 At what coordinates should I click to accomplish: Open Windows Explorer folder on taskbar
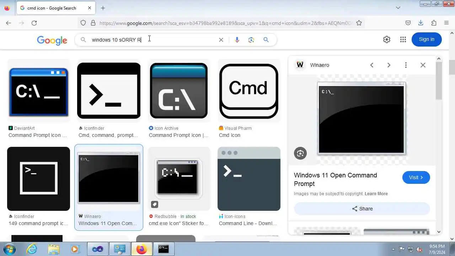(x=54, y=249)
